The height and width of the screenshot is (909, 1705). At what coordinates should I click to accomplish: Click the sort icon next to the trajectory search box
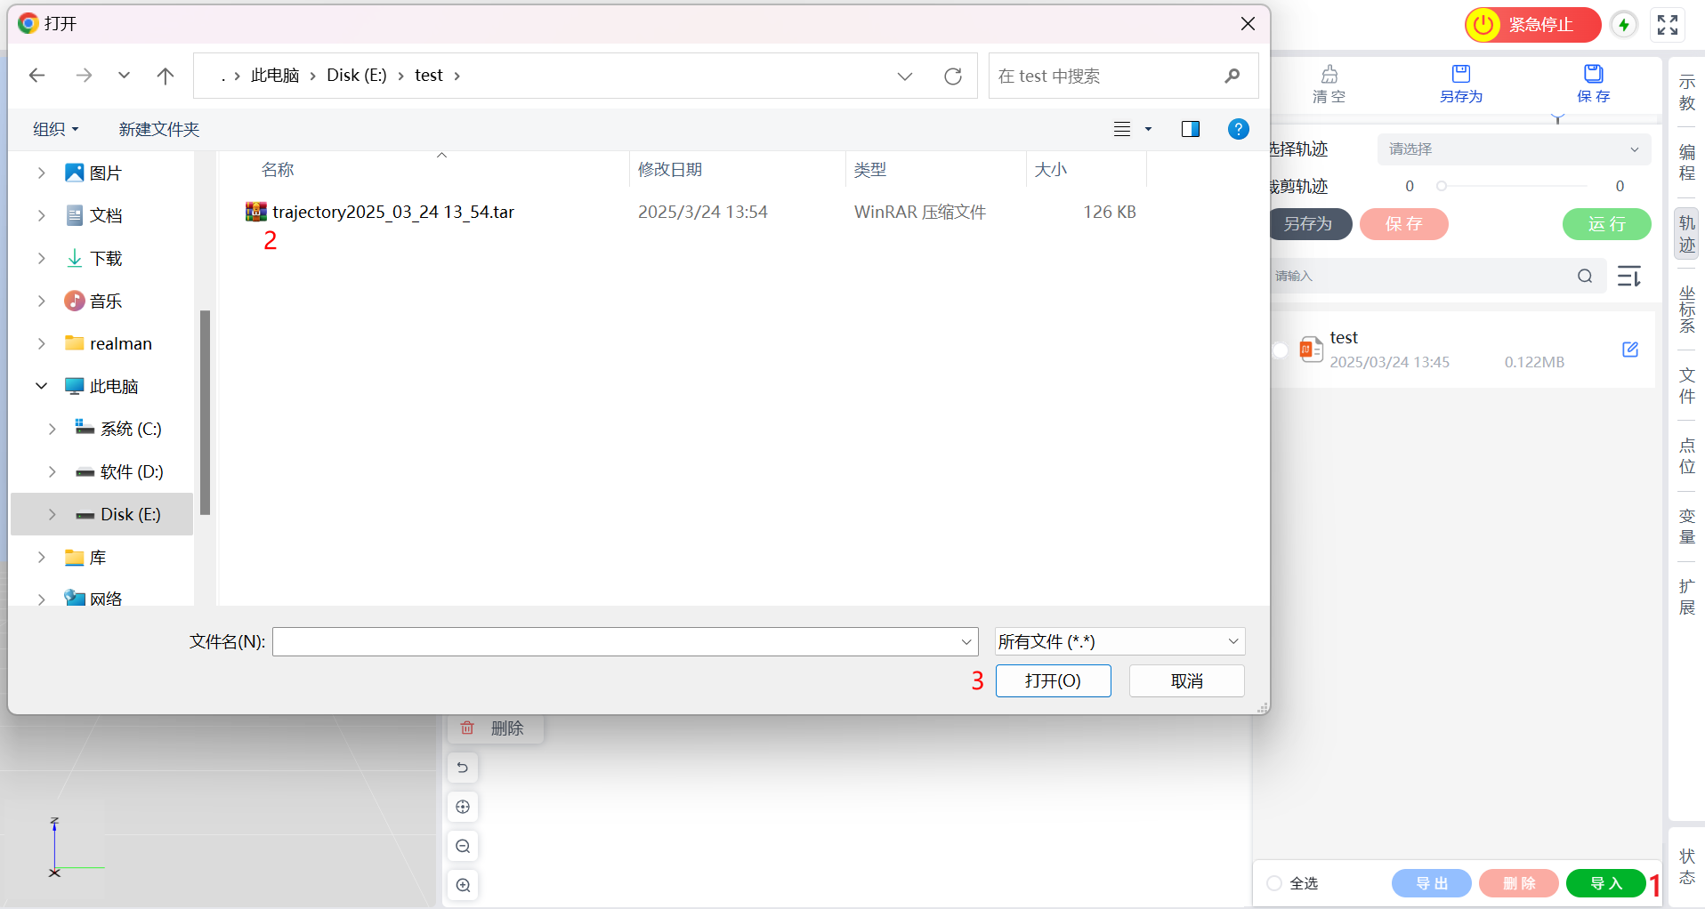coord(1629,276)
